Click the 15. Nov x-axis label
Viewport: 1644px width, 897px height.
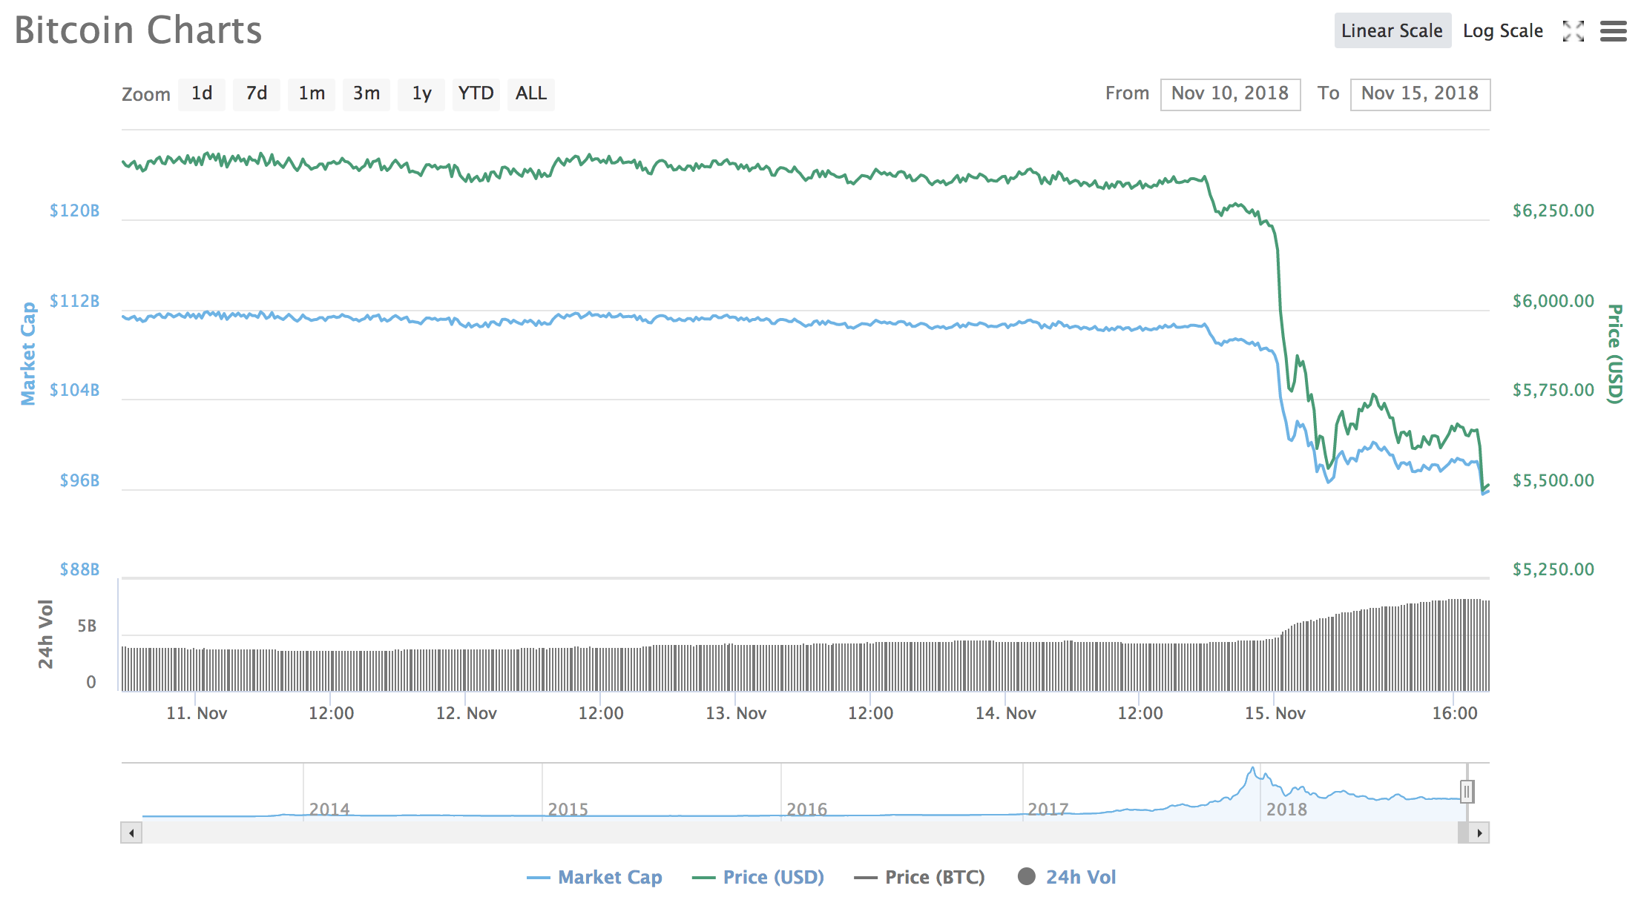1275,713
